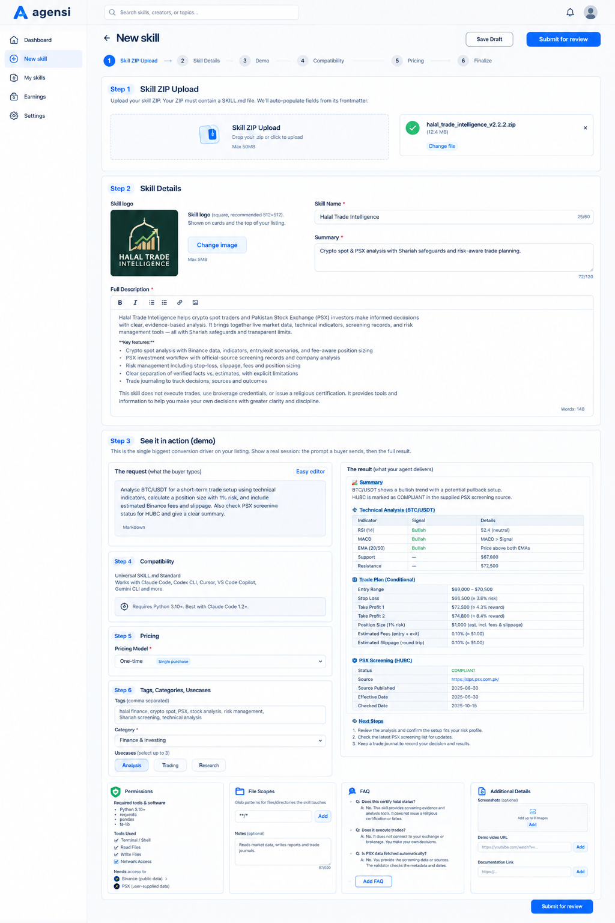This screenshot has width=615, height=923.
Task: Click bottom Submit for review button
Action: pyautogui.click(x=562, y=906)
